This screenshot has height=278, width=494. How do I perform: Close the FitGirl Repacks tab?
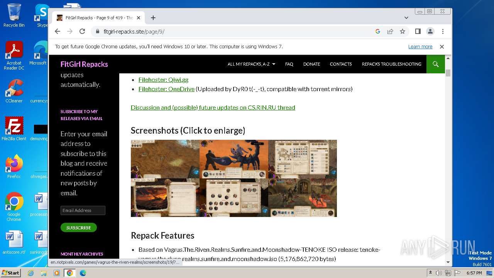(139, 18)
